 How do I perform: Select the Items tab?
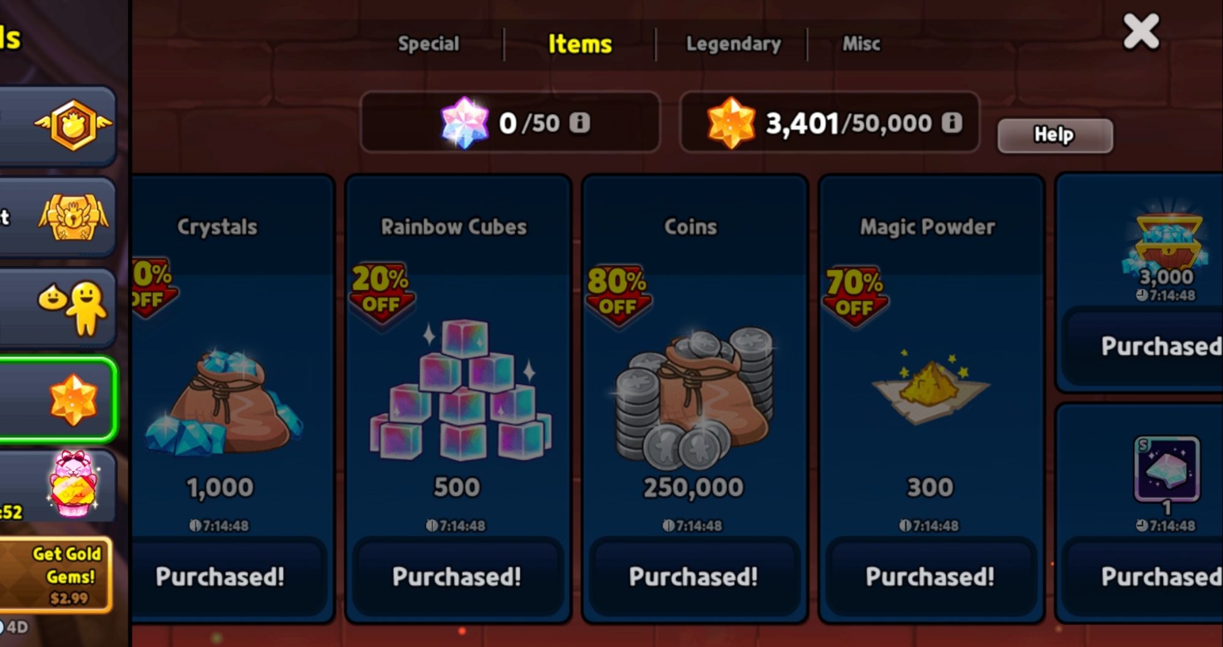tap(580, 44)
